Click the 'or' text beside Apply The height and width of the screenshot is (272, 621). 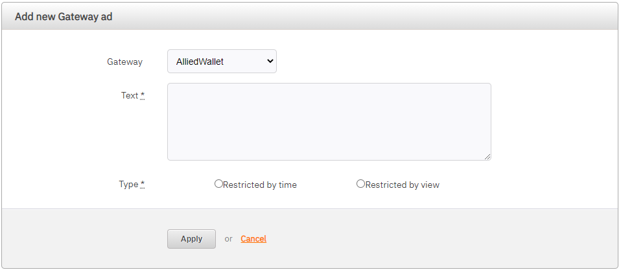coord(228,239)
